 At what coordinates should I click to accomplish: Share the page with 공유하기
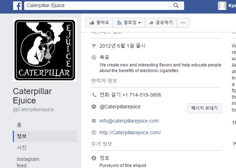[x=161, y=23]
